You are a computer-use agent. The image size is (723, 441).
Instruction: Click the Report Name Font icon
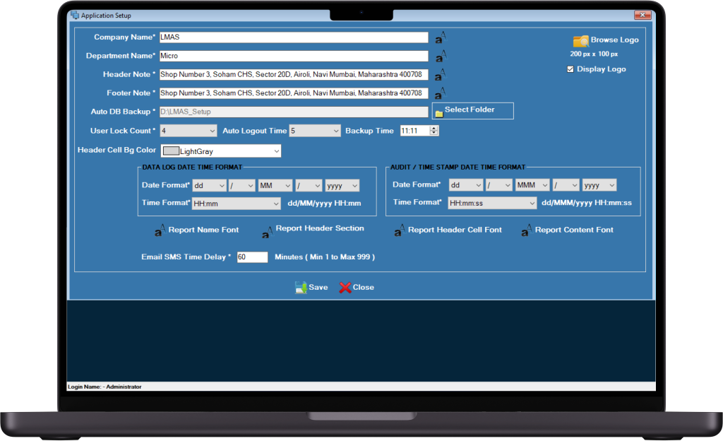(160, 230)
